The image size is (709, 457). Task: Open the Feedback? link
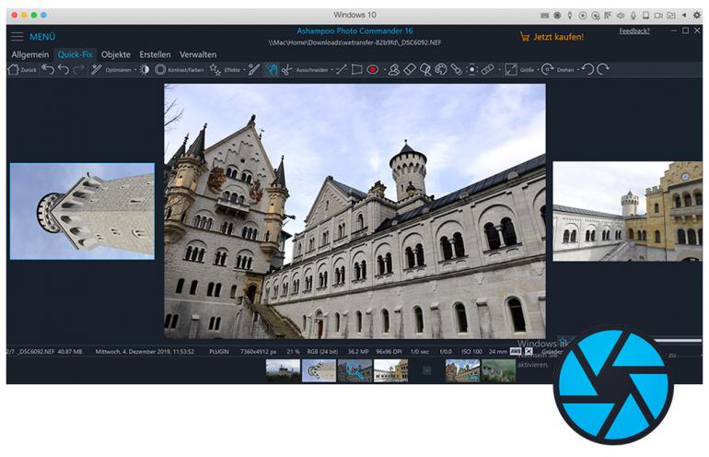[634, 30]
